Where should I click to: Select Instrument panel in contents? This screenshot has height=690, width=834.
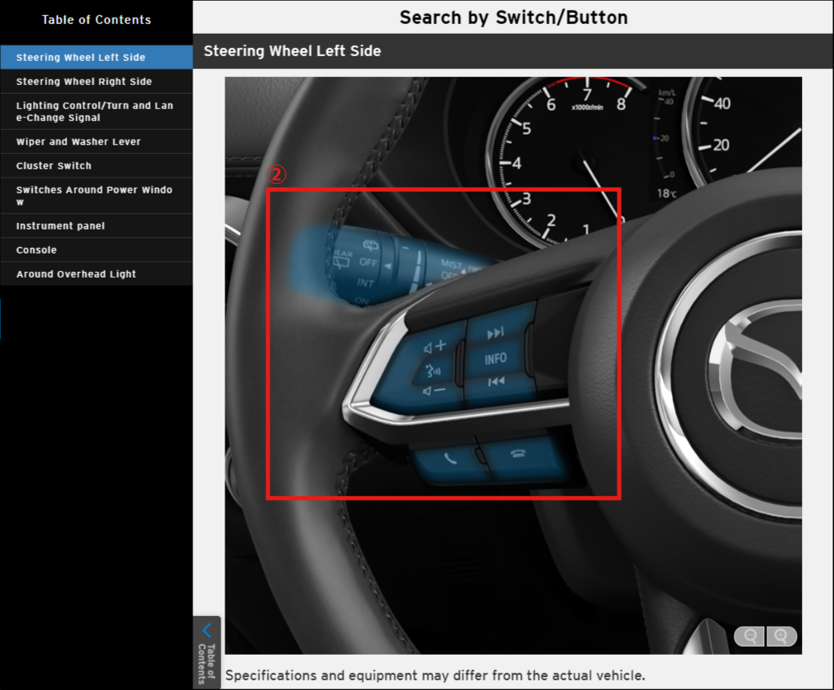click(x=61, y=225)
